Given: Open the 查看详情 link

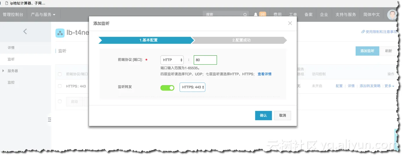Looking at the screenshot, I should 264,74.
